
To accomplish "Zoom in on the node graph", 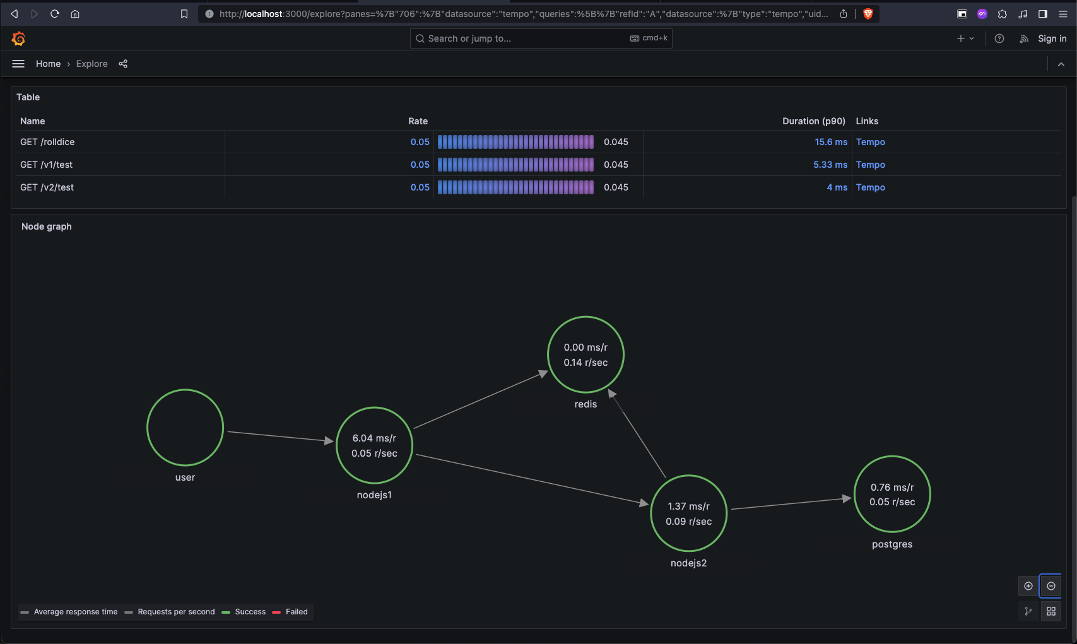I will [x=1028, y=586].
